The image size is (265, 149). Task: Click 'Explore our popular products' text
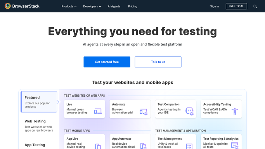37,105
